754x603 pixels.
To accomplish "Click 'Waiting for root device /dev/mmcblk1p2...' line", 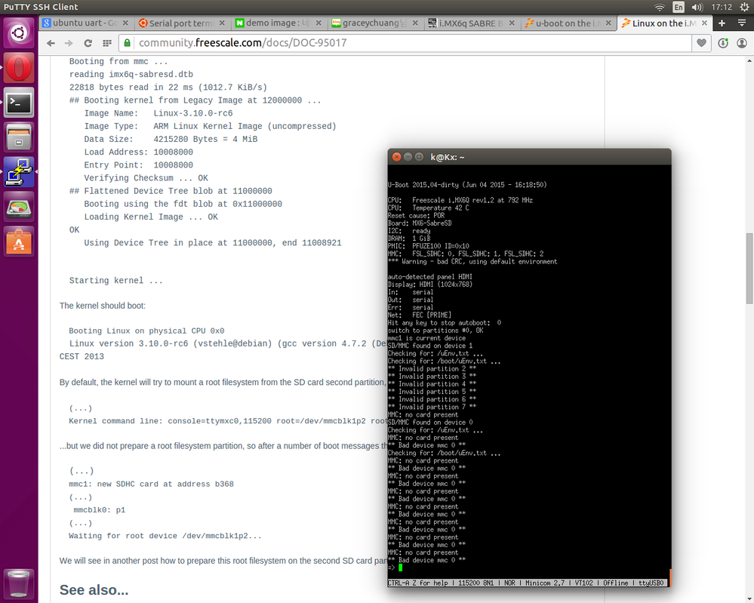I will pos(165,536).
